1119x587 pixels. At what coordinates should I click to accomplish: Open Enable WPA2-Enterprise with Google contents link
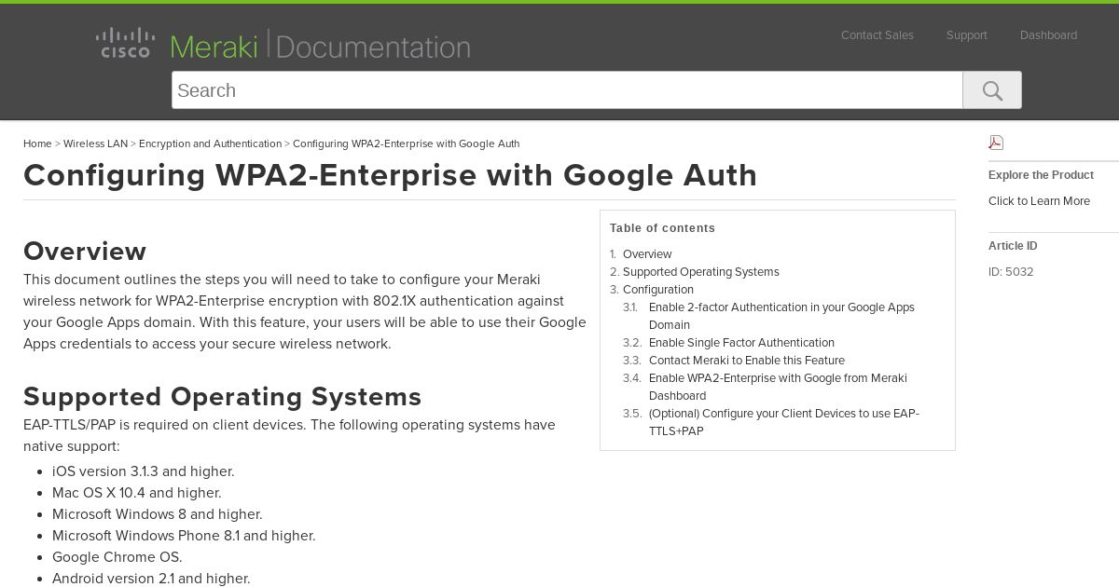tap(778, 387)
